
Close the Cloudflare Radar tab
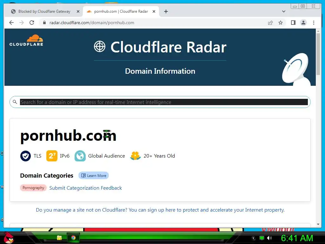[154, 11]
